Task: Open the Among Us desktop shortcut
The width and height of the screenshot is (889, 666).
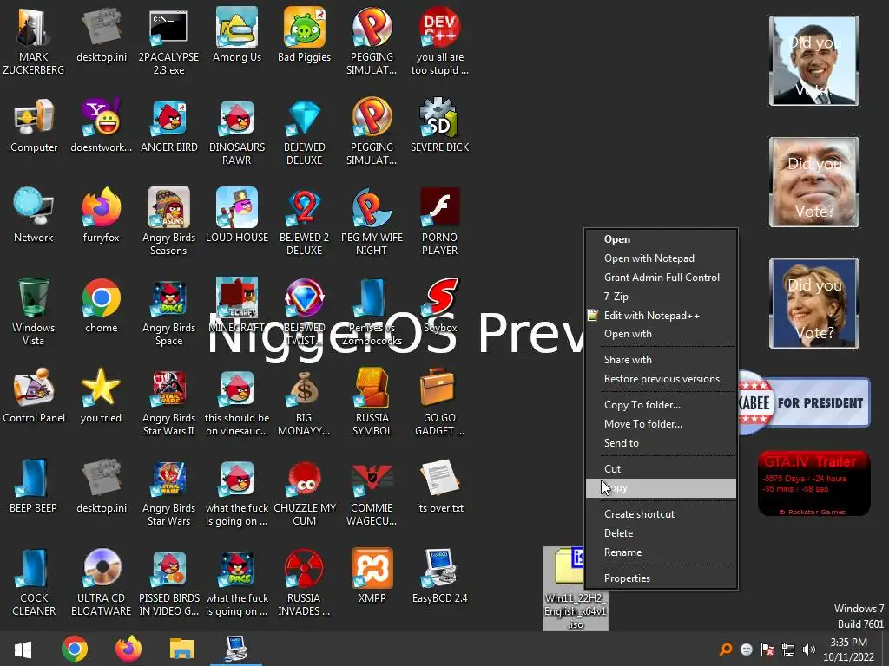Action: pyautogui.click(x=237, y=35)
